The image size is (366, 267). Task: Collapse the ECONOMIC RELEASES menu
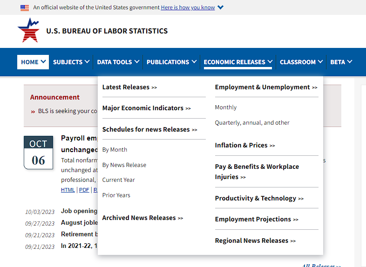[238, 62]
